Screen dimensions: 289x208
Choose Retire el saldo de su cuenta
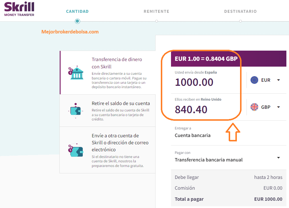108,111
